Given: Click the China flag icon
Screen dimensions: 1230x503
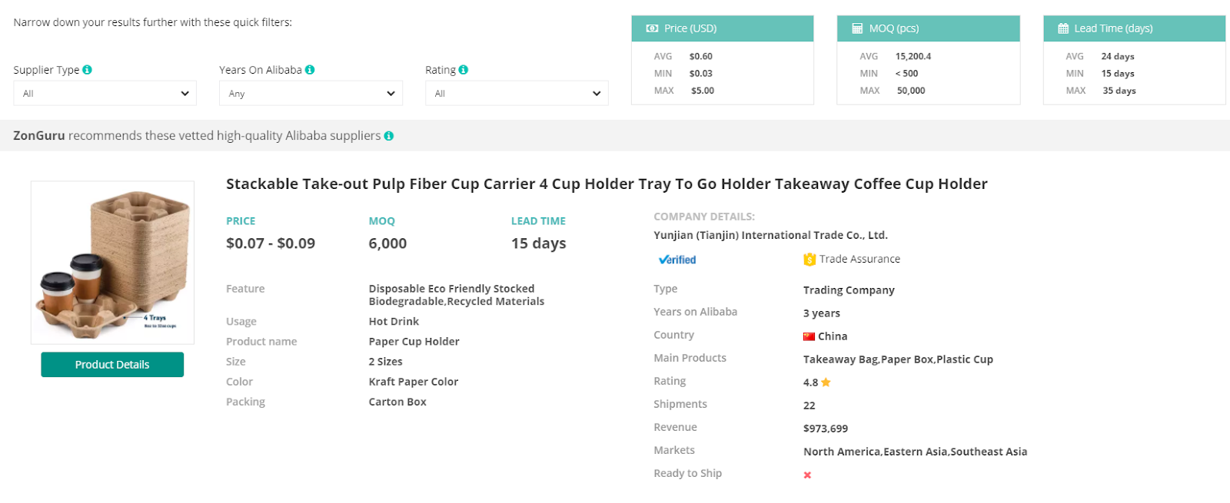Looking at the screenshot, I should click(x=808, y=336).
